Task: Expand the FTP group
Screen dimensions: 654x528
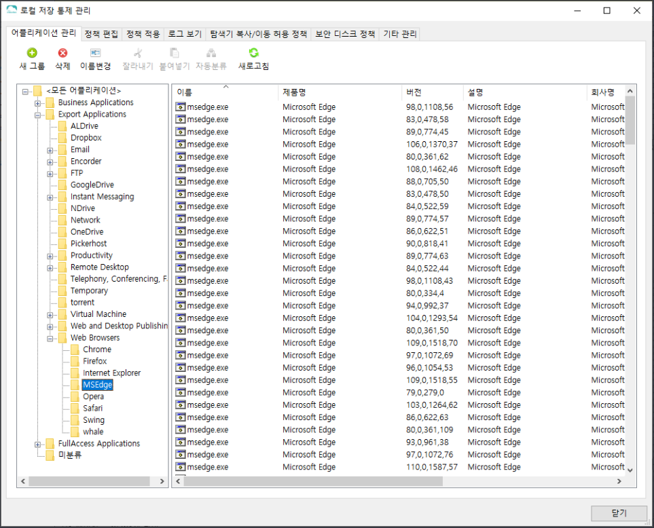Action: (x=50, y=173)
